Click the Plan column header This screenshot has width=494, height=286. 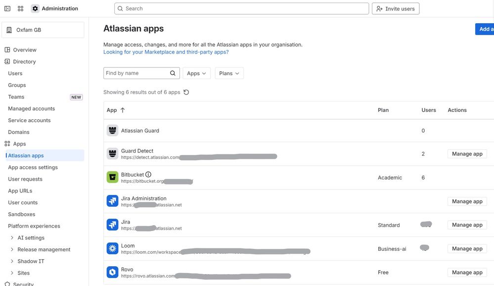(383, 110)
